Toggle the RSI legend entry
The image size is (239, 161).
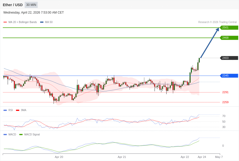point(11,110)
